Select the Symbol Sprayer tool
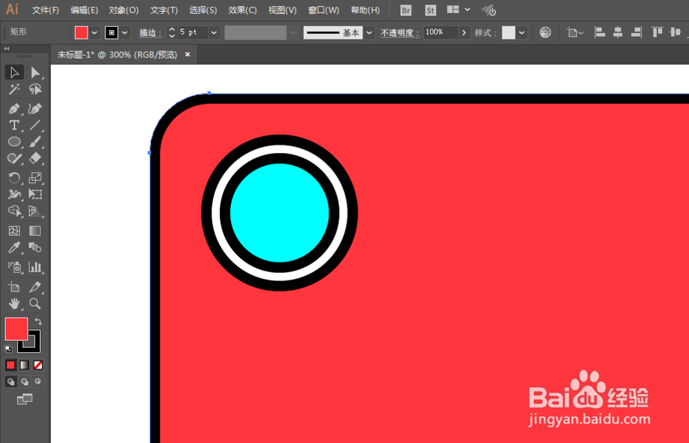 (x=14, y=267)
